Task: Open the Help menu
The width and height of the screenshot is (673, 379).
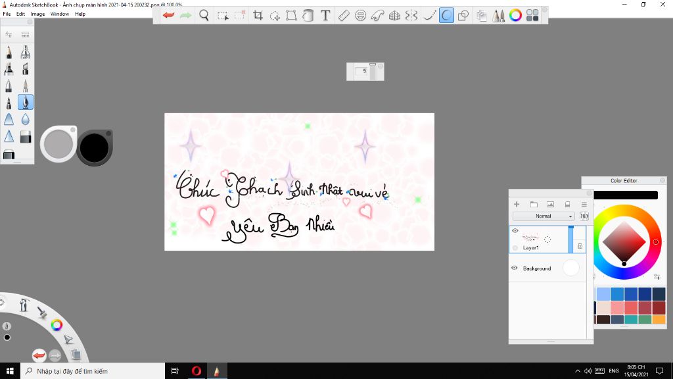Action: [80, 14]
